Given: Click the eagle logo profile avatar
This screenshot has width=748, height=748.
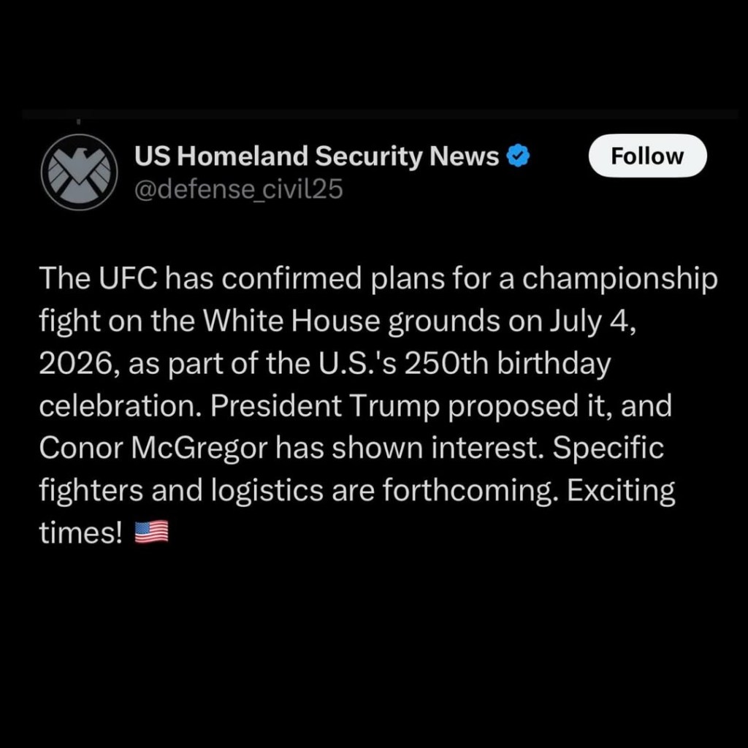Looking at the screenshot, I should (79, 172).
